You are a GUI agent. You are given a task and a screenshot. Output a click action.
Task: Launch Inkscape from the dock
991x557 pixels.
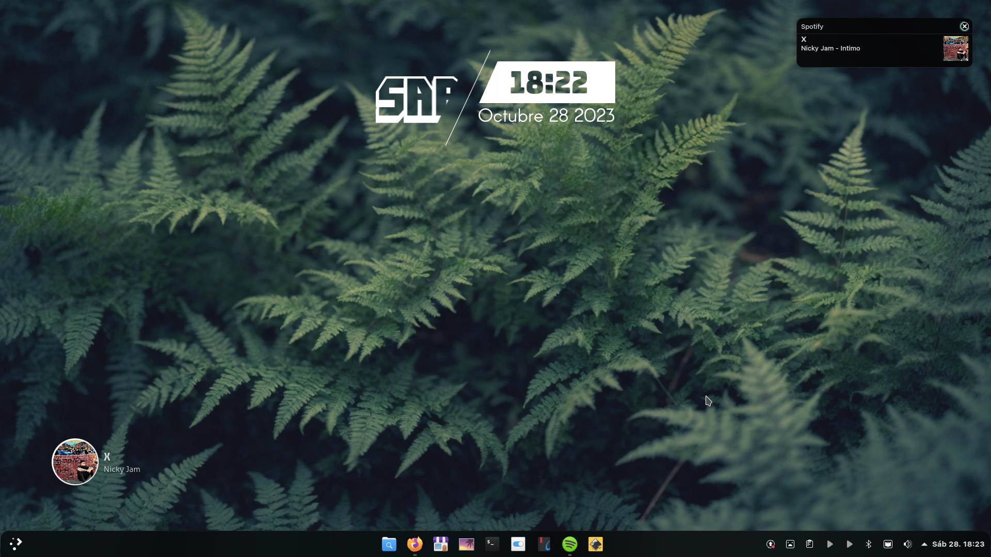click(x=596, y=544)
